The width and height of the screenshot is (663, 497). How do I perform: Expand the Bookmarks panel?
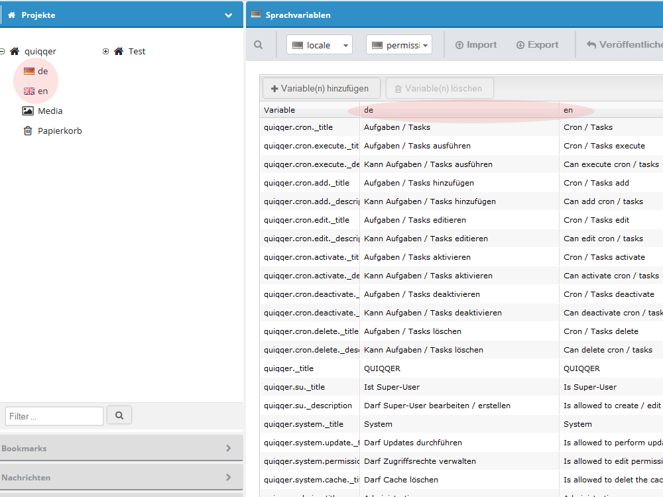click(121, 448)
